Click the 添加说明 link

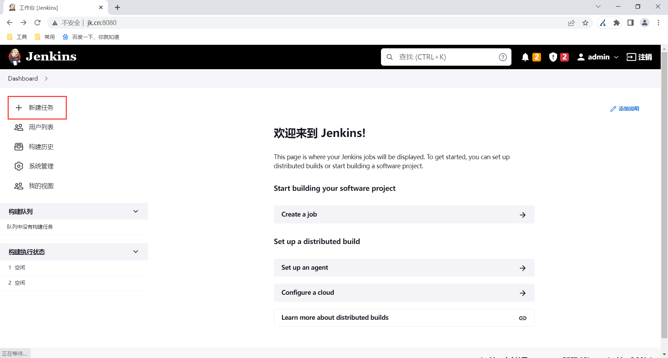point(625,109)
